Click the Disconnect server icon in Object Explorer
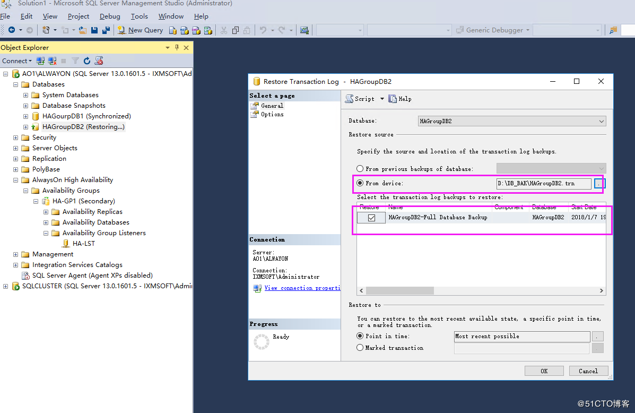The width and height of the screenshot is (635, 413). 51,60
